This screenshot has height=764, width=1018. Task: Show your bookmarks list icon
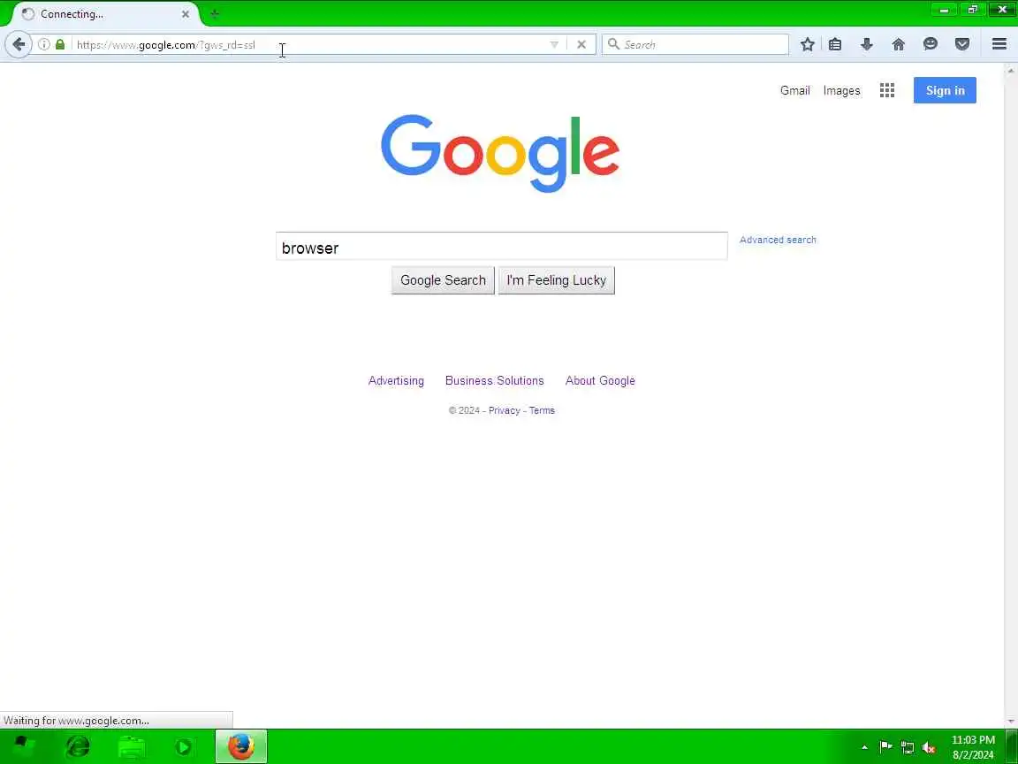835,44
